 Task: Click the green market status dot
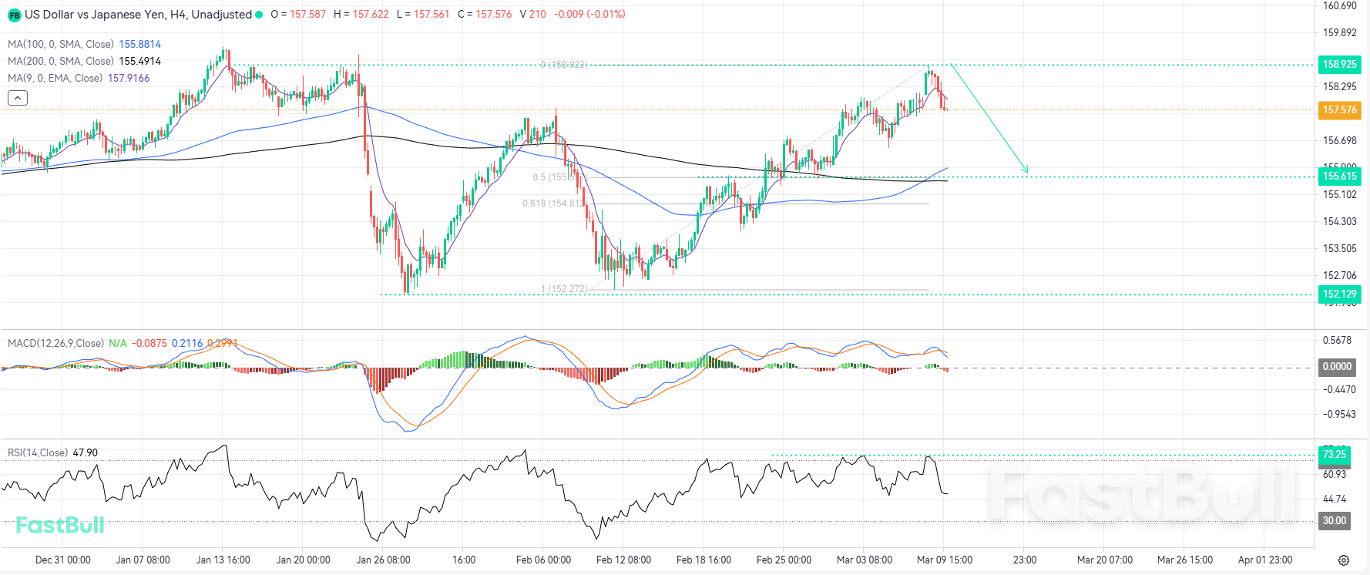(x=259, y=15)
